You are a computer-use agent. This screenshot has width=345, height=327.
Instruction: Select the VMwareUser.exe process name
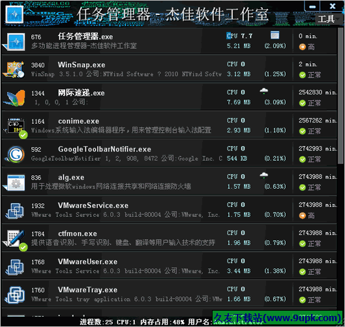pos(87,262)
